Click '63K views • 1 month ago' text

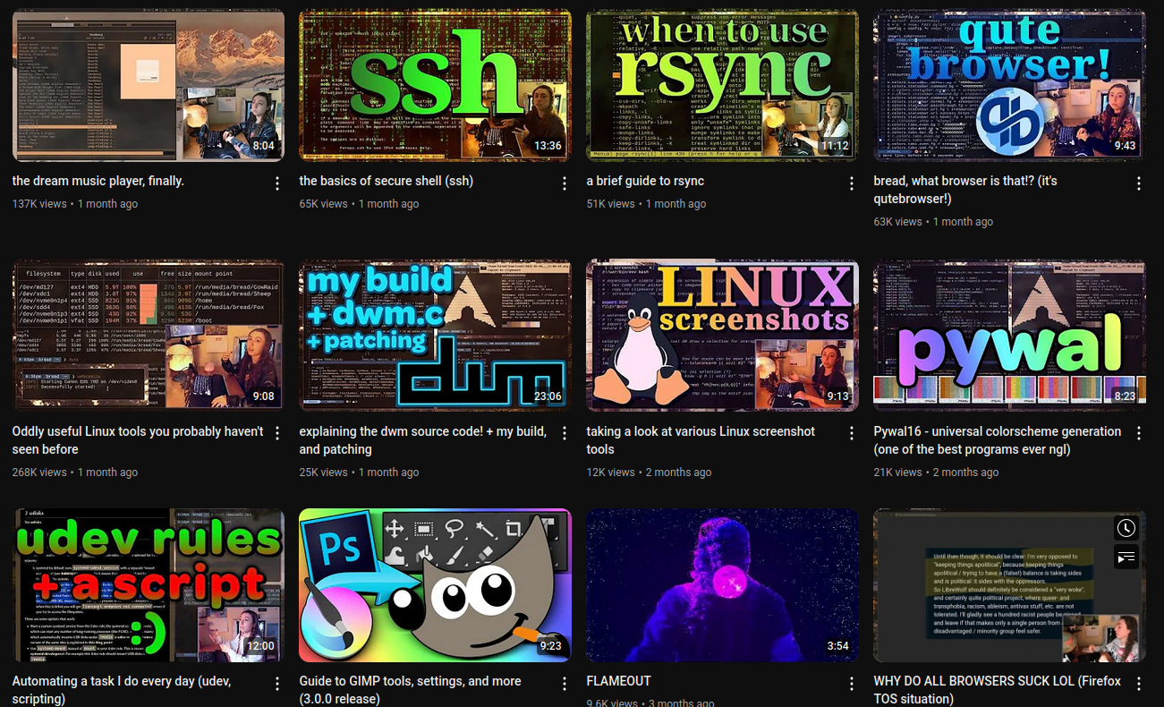933,222
